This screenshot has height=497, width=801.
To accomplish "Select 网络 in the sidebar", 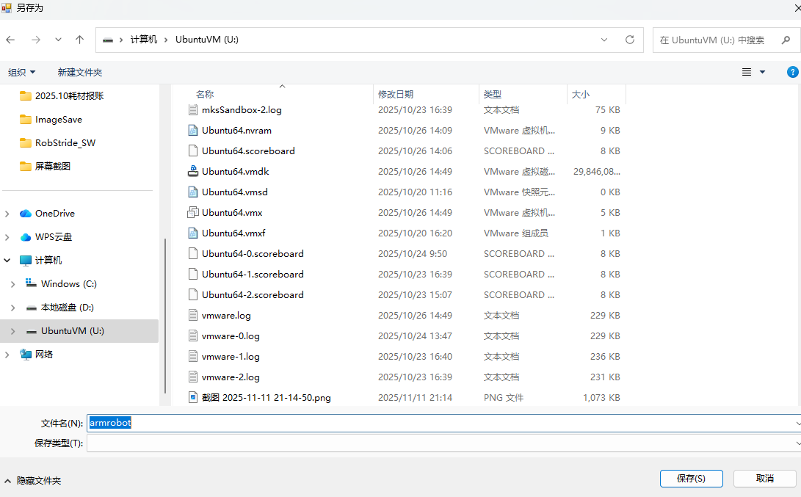I will (x=43, y=355).
